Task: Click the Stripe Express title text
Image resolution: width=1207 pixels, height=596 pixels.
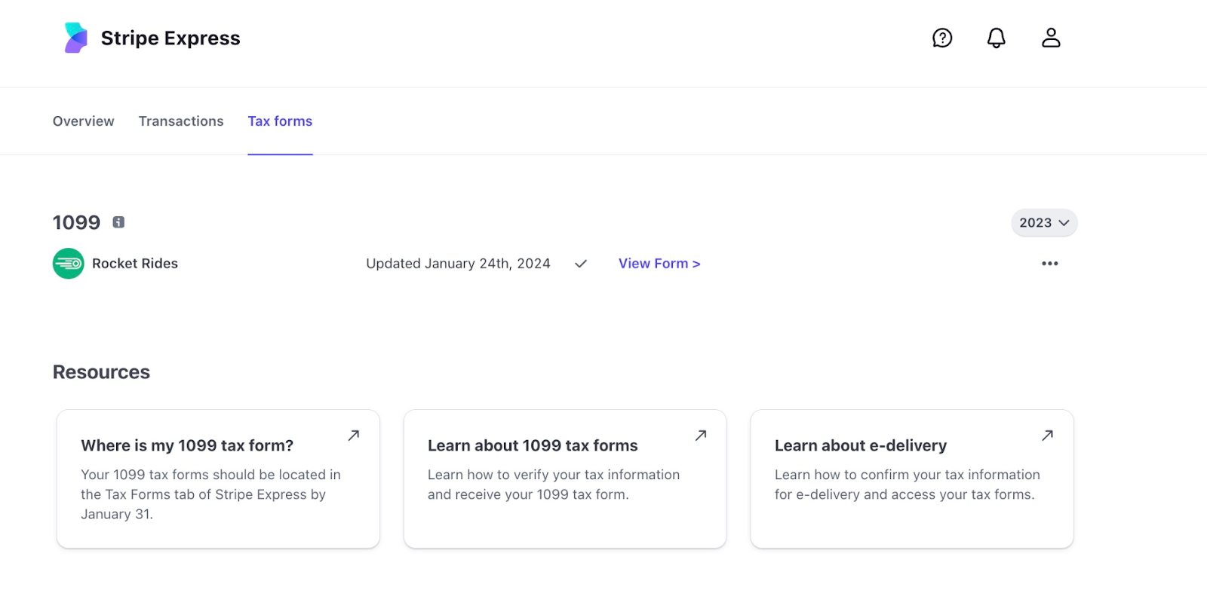Action: (170, 38)
